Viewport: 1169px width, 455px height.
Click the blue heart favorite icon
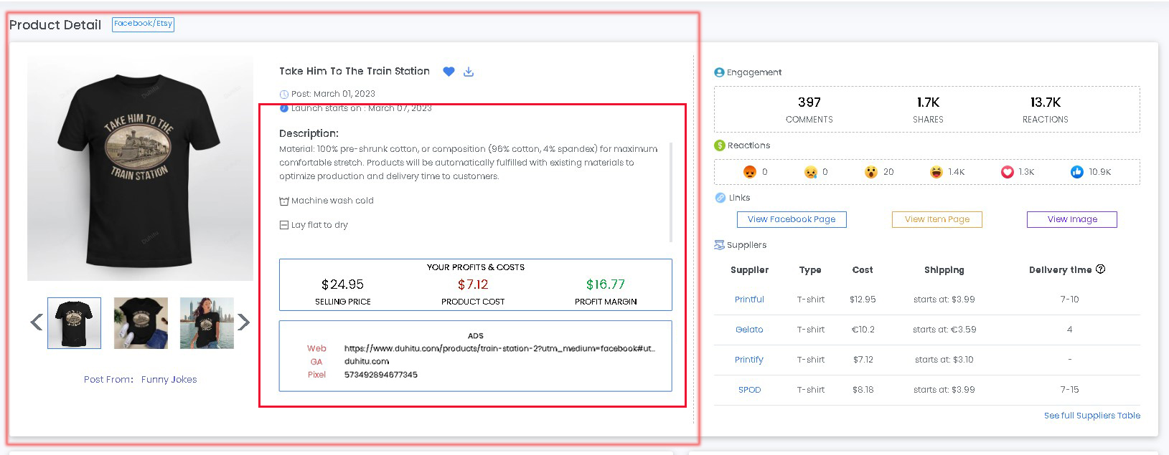[449, 72]
